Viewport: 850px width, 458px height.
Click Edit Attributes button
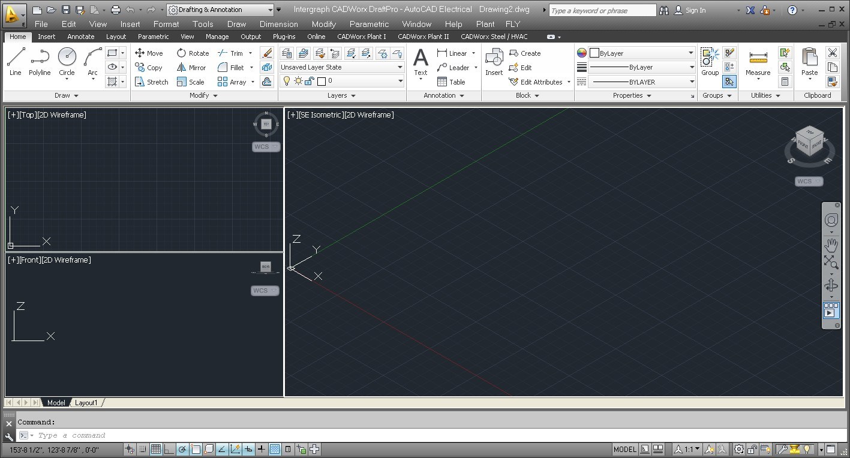536,82
